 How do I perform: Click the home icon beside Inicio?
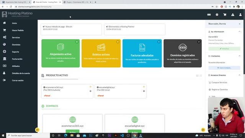point(4,23)
